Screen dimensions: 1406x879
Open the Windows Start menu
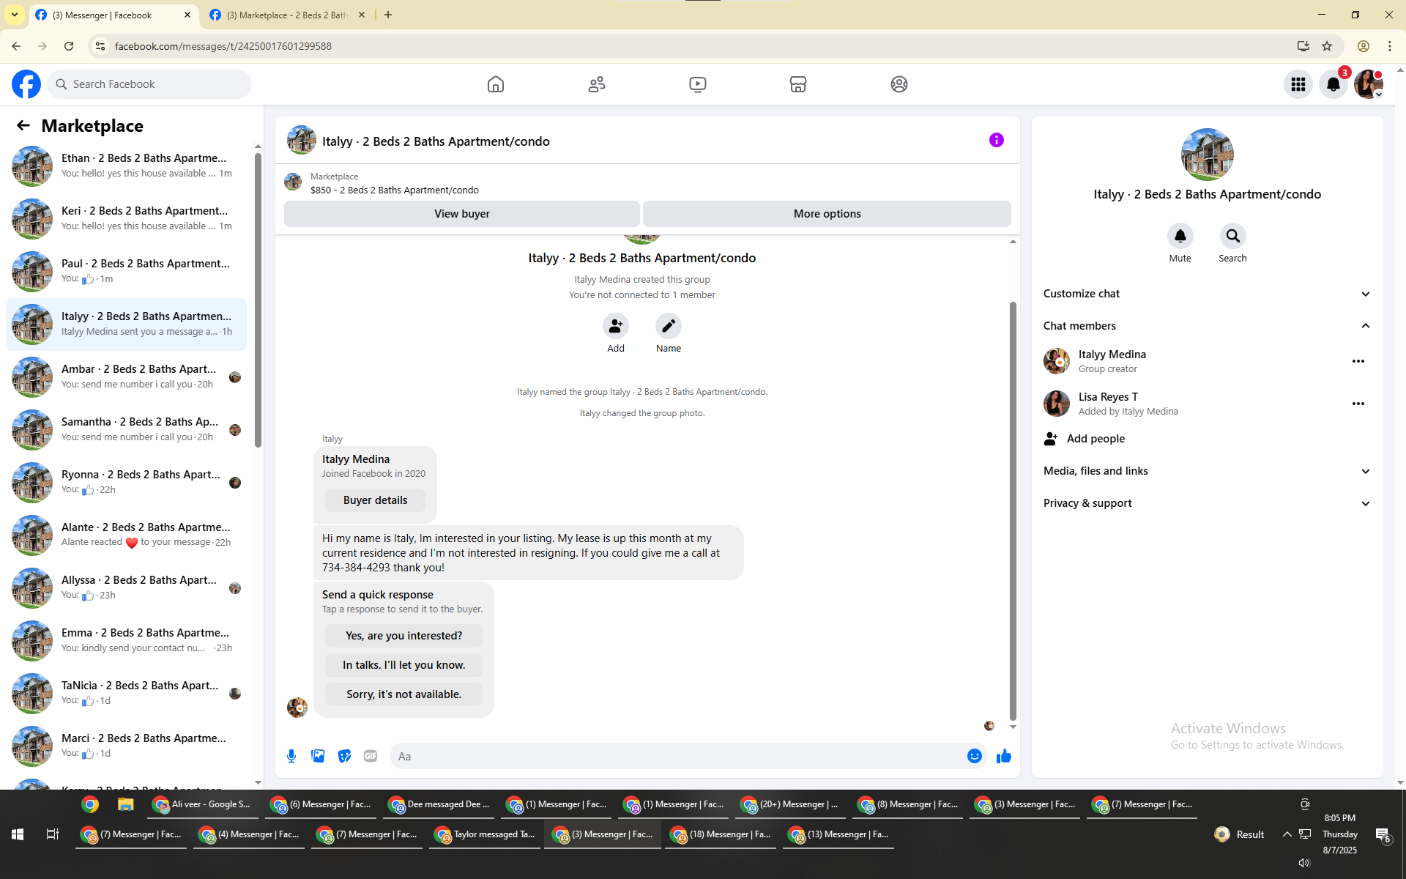click(18, 834)
